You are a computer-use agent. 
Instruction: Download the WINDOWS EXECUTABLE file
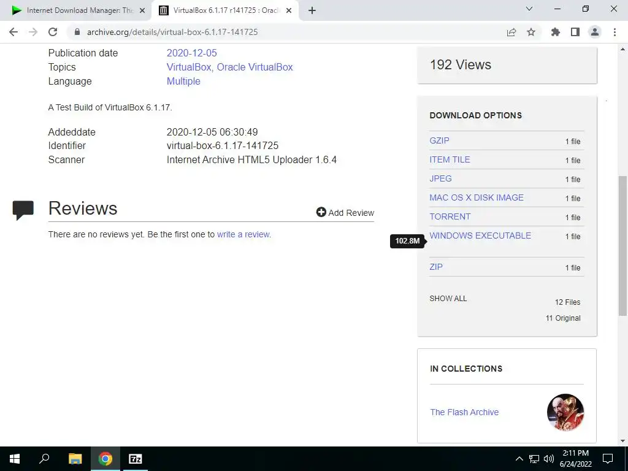tap(480, 235)
